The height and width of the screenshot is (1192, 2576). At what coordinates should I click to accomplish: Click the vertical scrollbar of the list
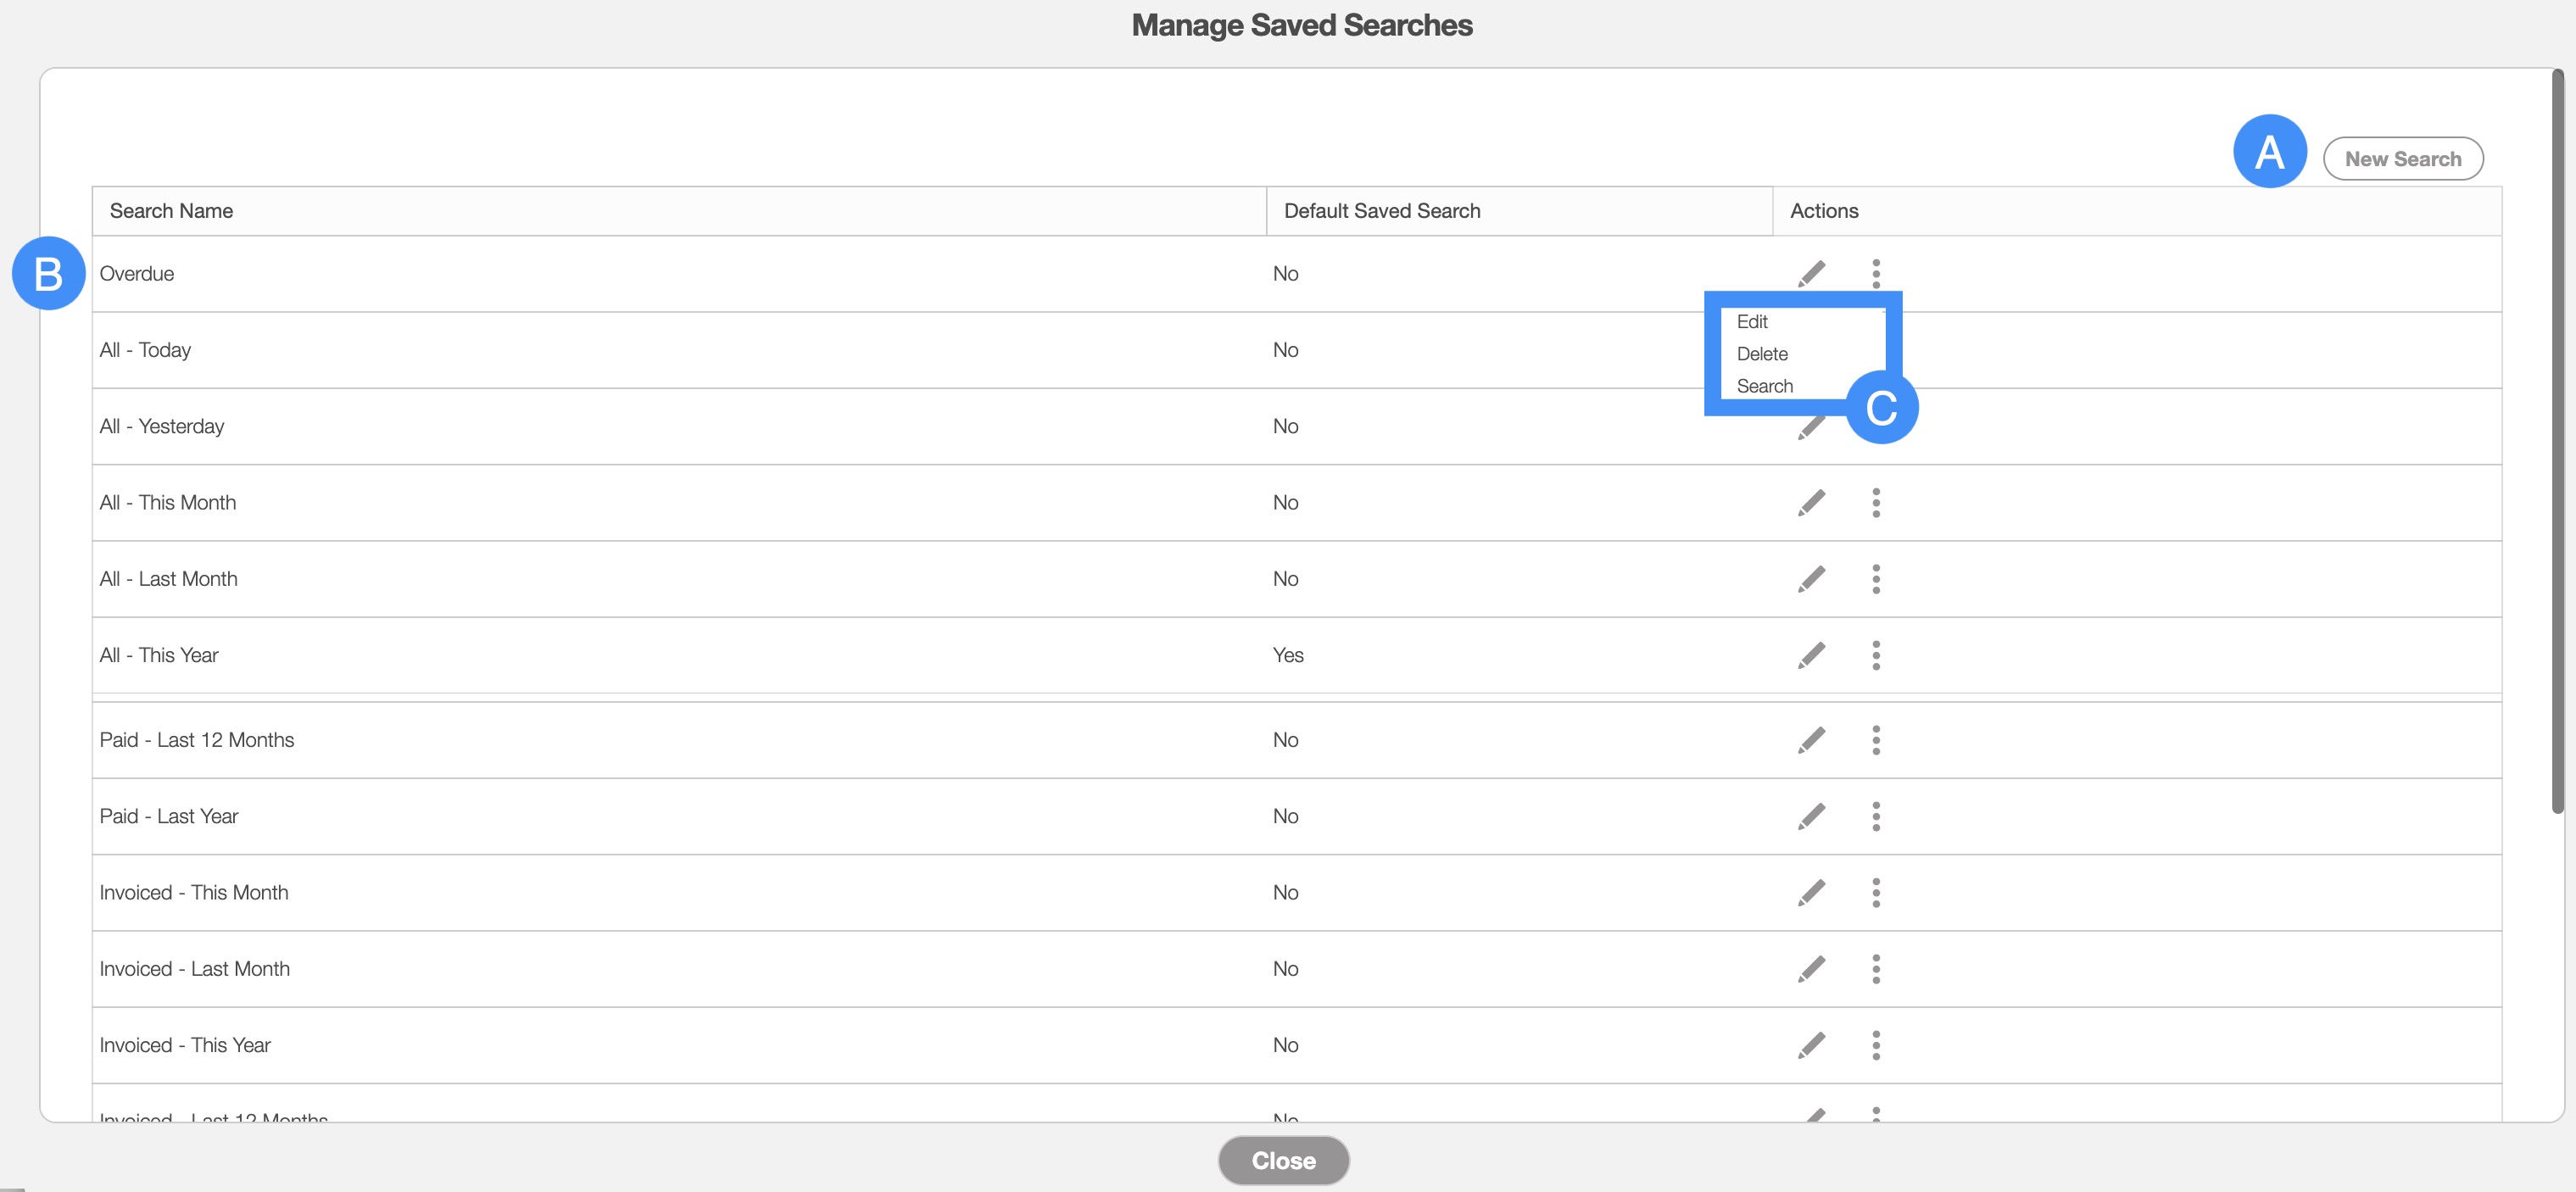[x=2557, y=440]
